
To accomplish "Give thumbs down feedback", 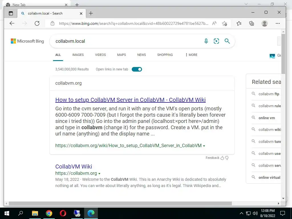I will (x=227, y=158).
